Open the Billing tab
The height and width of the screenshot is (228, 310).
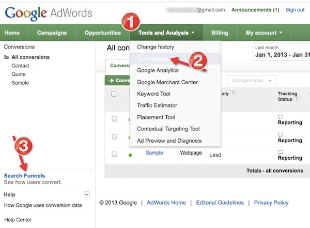click(x=220, y=33)
